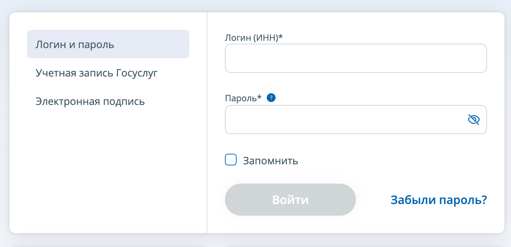Start password recovery via Забыли пароль?
This screenshot has width=511, height=247.
click(x=439, y=200)
